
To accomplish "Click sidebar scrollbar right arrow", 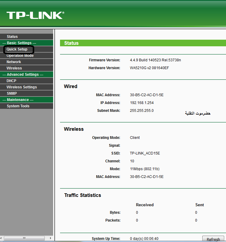I will point(50,238).
